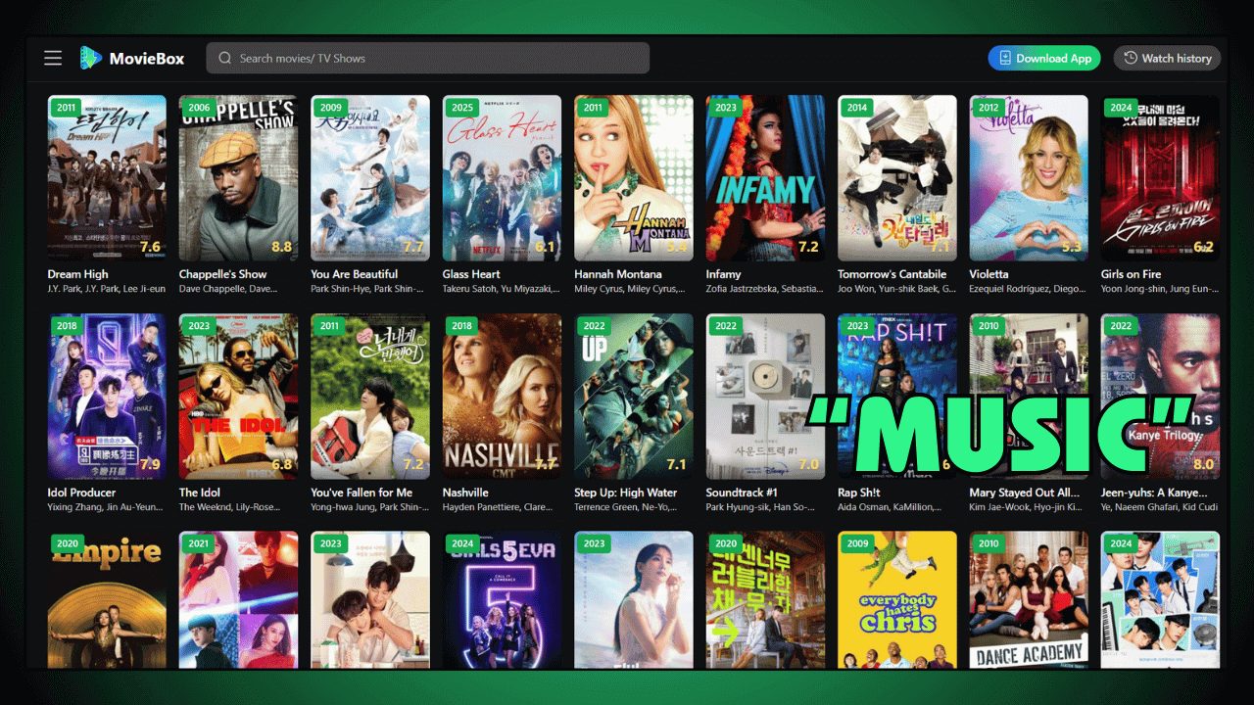
Task: Select the Idol Producer thumbnail
Action: [x=107, y=396]
